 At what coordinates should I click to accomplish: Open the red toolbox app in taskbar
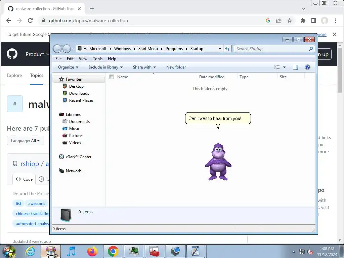point(155,251)
